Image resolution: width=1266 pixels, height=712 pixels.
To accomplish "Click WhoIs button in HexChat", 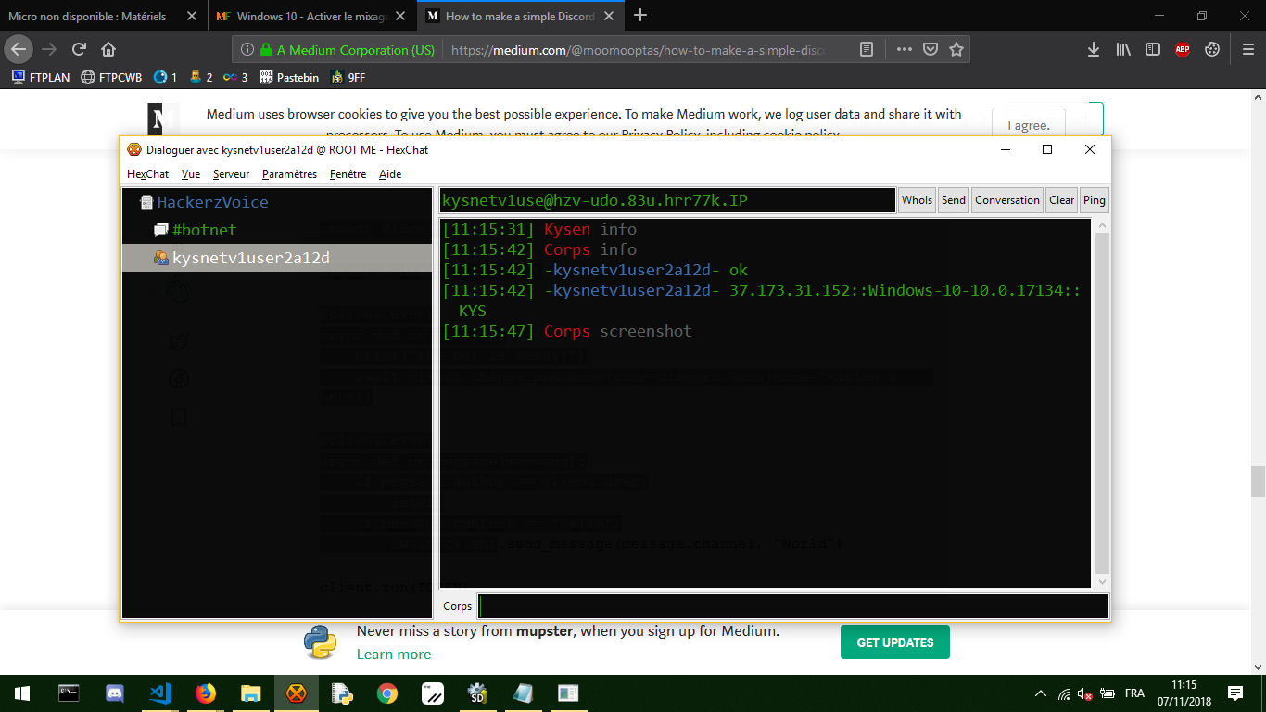I will point(917,200).
